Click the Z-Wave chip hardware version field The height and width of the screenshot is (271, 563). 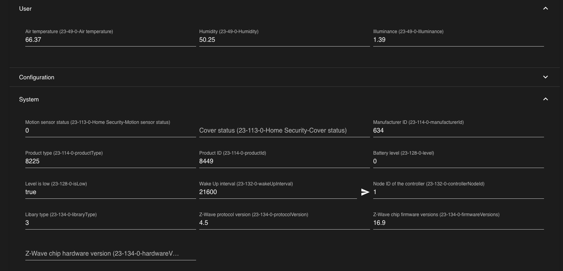[x=111, y=254]
